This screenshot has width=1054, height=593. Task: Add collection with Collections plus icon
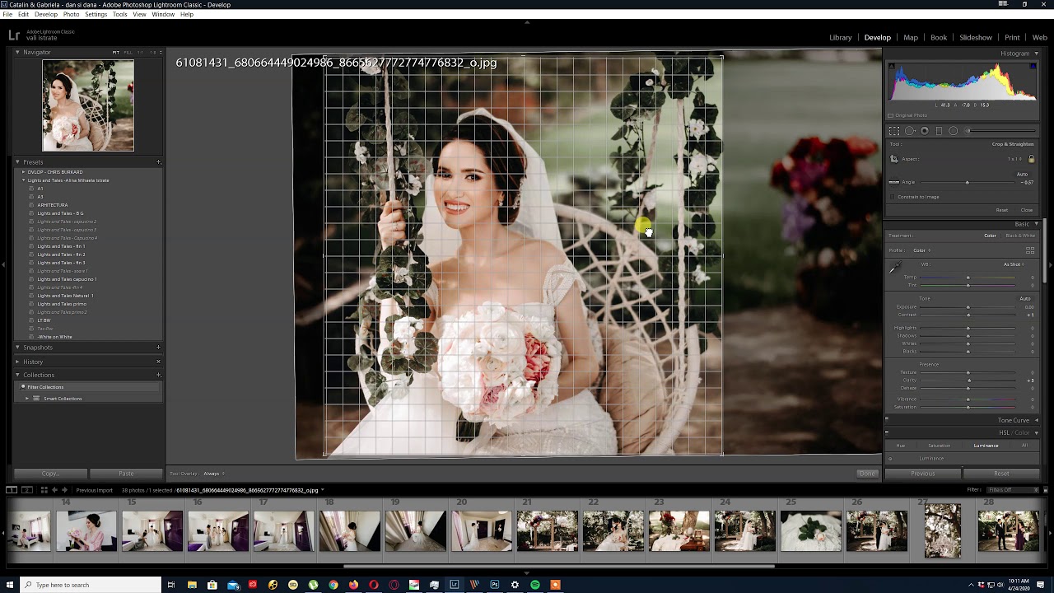tap(158, 375)
